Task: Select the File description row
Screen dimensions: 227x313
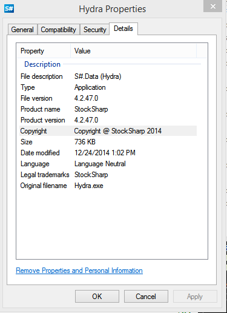Action: [108, 76]
